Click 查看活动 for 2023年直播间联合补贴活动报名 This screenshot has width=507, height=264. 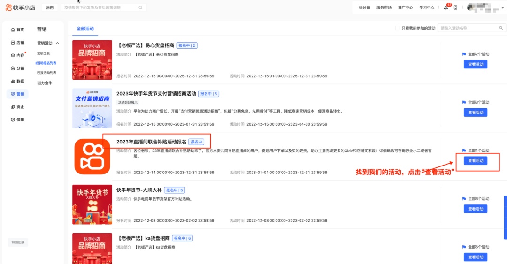475,161
